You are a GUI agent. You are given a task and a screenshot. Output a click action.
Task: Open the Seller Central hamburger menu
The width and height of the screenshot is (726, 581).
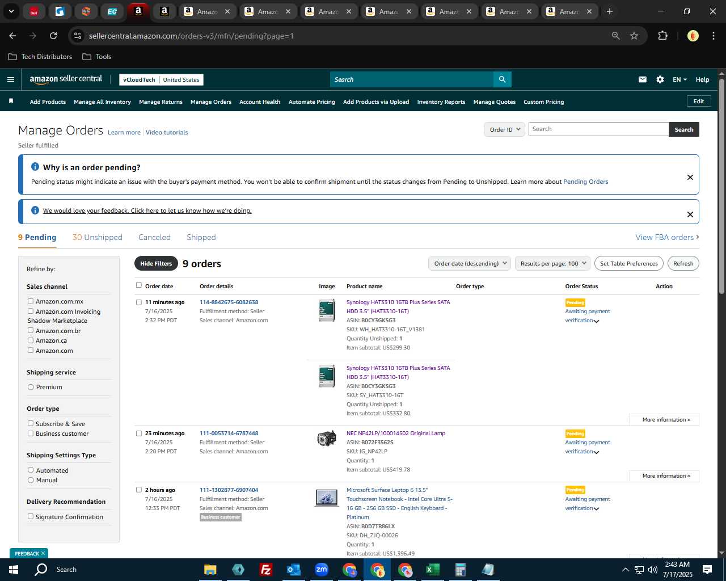point(10,79)
